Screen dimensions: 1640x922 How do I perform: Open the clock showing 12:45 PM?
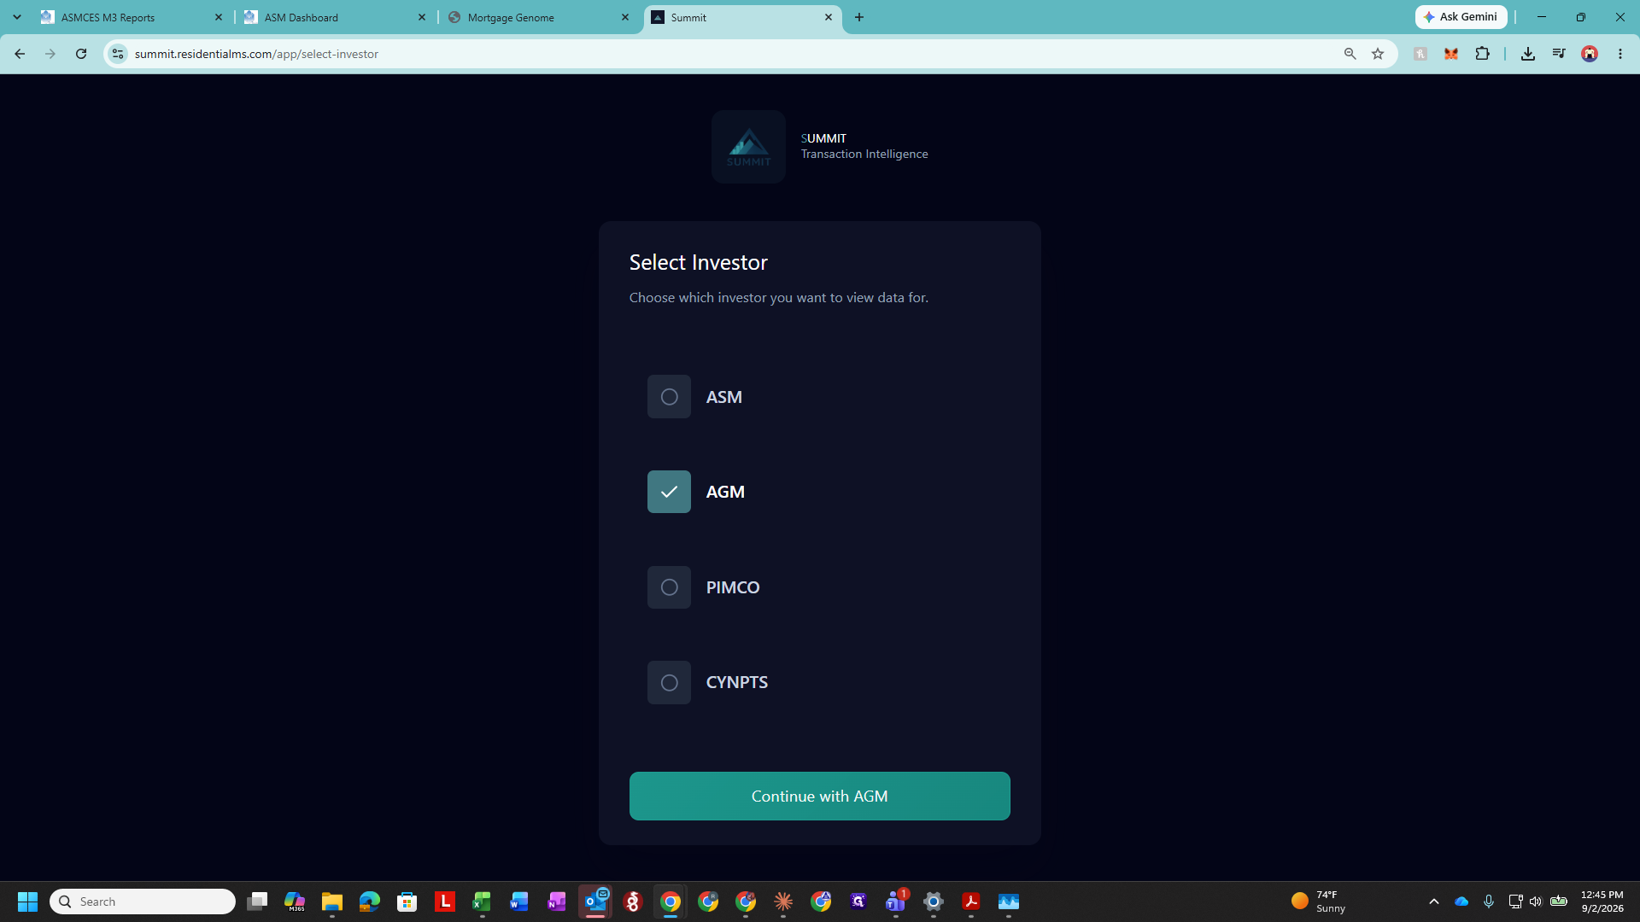point(1602,902)
